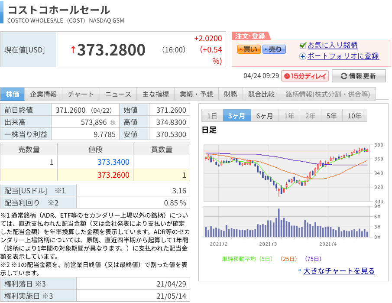Click the （25日） moving average legend
The height and width of the screenshot is (303, 392).
click(288, 259)
